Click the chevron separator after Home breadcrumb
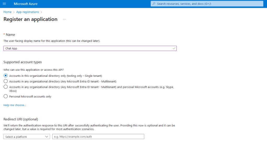 coord(14,12)
